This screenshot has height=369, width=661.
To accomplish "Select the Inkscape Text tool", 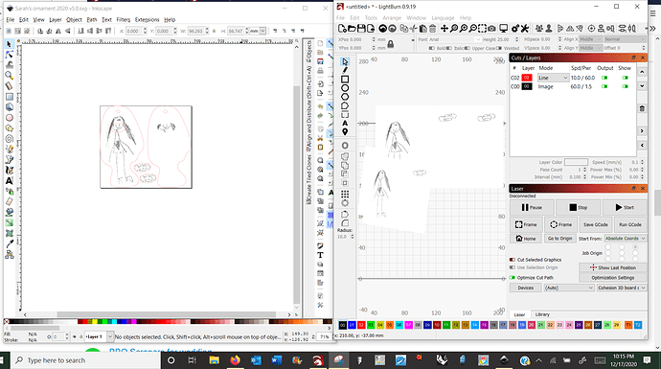I will click(x=9, y=181).
